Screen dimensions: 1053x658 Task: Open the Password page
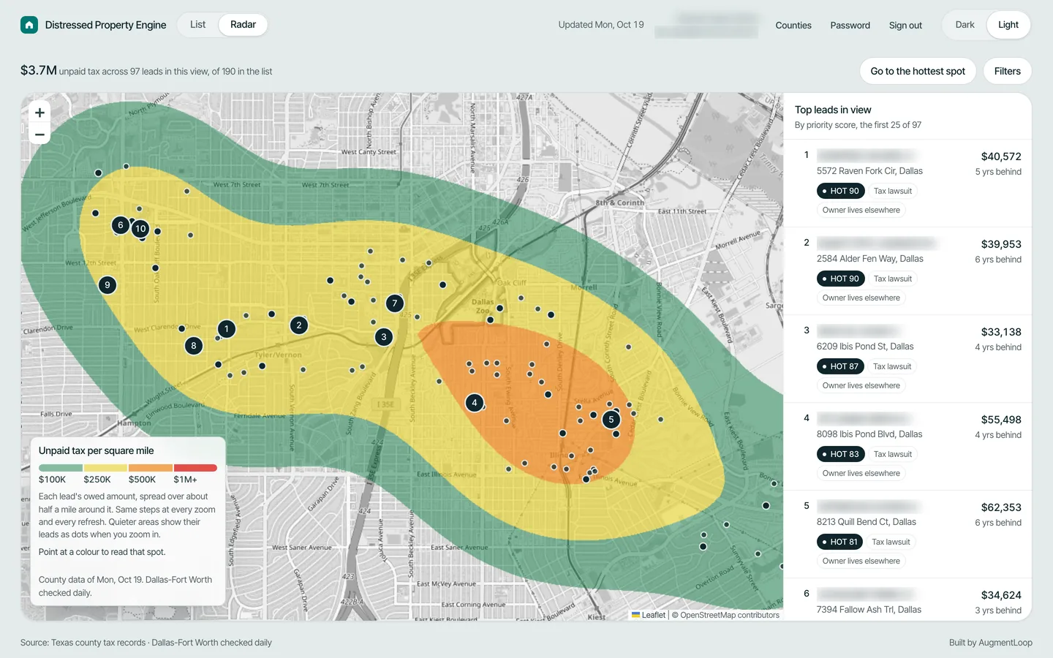coord(850,26)
